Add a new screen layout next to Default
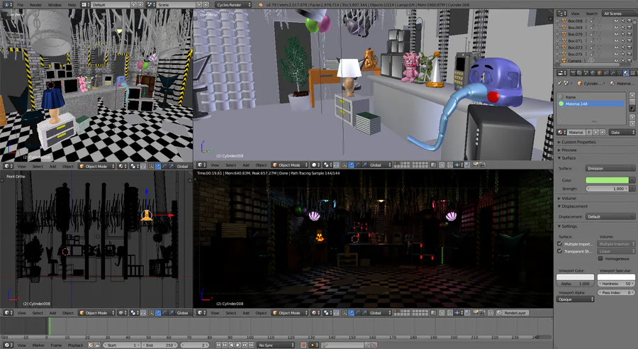This screenshot has height=349, width=638. (x=133, y=5)
